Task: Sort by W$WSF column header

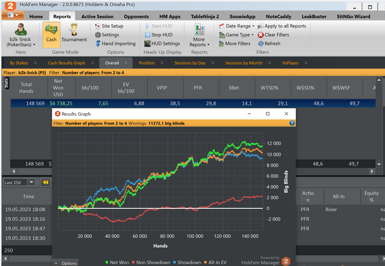Action: (x=341, y=87)
